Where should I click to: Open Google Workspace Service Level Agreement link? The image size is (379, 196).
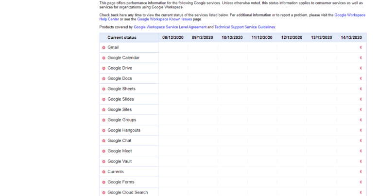pos(170,27)
